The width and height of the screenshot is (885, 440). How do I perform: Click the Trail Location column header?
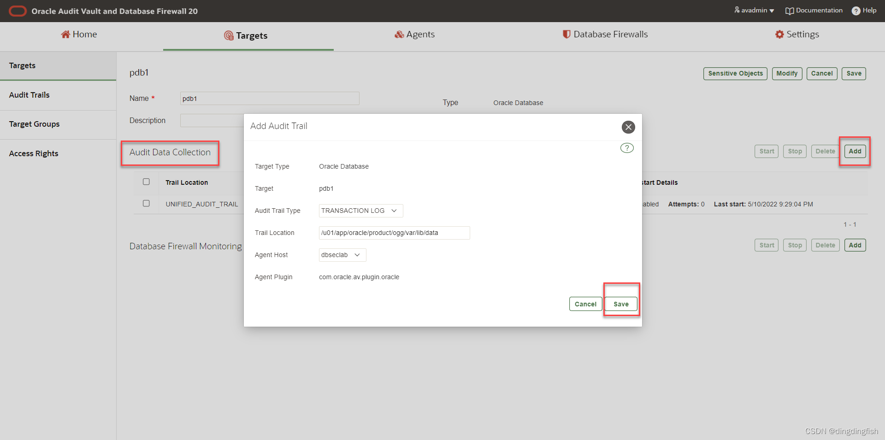pyautogui.click(x=187, y=182)
